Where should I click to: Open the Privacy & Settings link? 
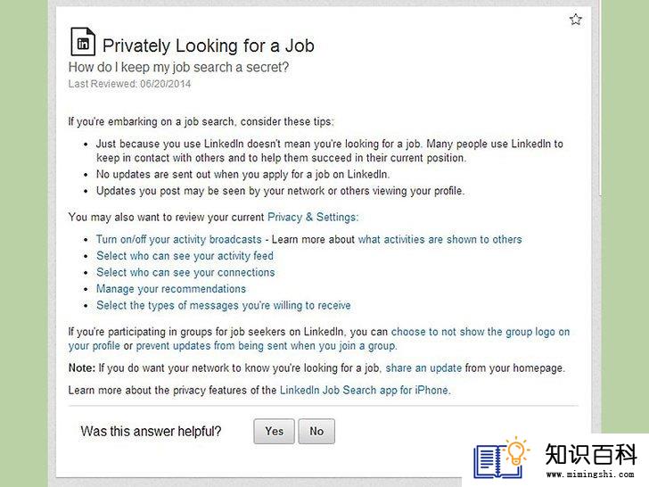pos(312,217)
